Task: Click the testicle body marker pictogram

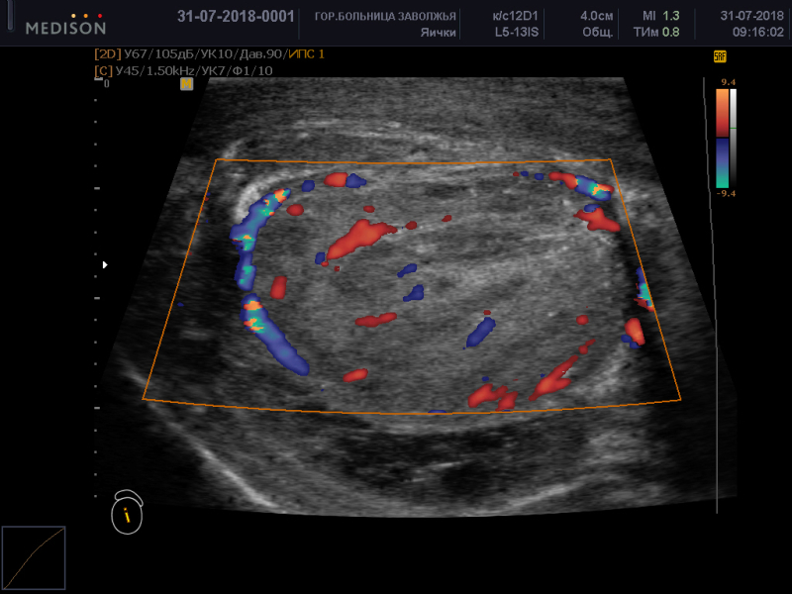Action: [x=128, y=512]
